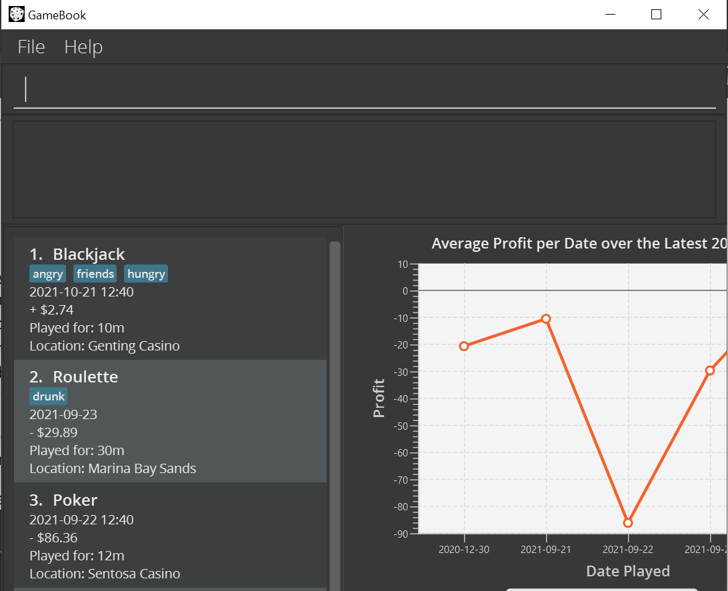This screenshot has width=728, height=591.
Task: Click the GameBook dice app icon
Action: (x=16, y=15)
